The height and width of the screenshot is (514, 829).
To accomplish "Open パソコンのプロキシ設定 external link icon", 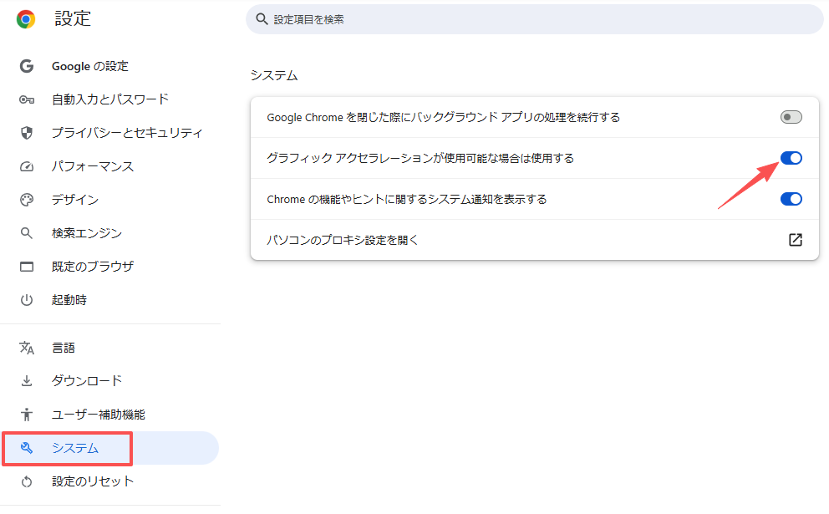I will coord(795,240).
